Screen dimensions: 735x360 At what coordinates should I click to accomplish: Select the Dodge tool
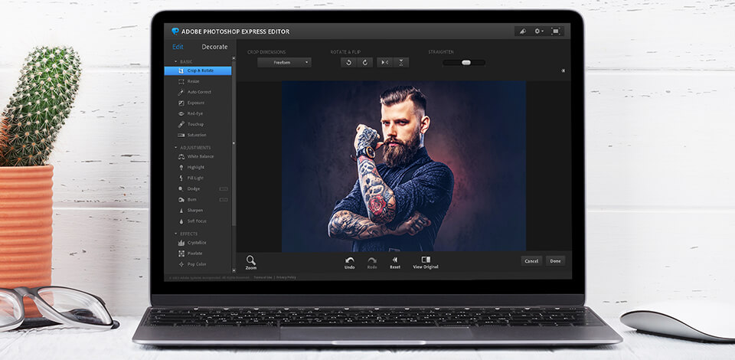pos(189,189)
